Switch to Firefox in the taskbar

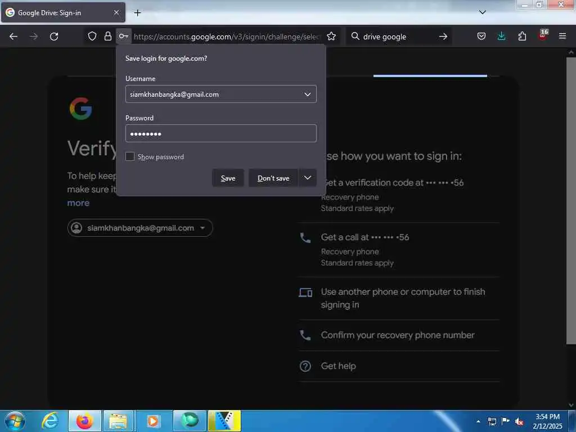[84, 421]
